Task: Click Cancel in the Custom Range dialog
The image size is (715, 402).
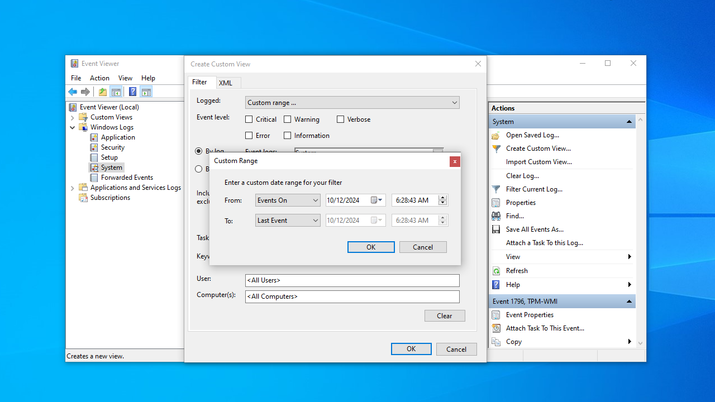Action: (423, 247)
